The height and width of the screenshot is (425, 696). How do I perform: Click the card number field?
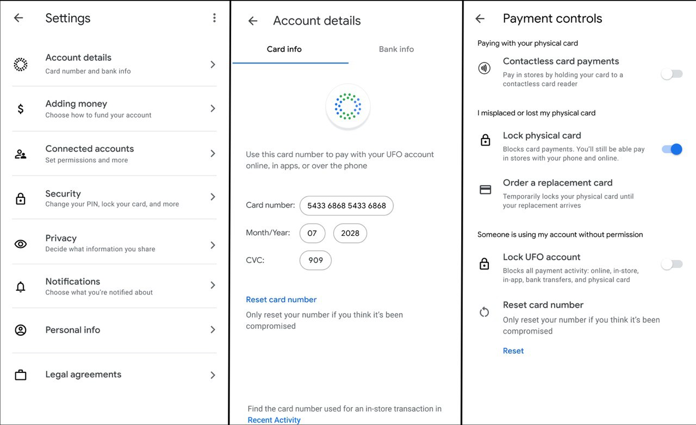(x=346, y=206)
